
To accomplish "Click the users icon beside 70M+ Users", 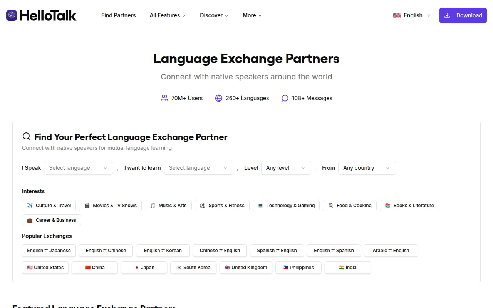I will point(164,98).
